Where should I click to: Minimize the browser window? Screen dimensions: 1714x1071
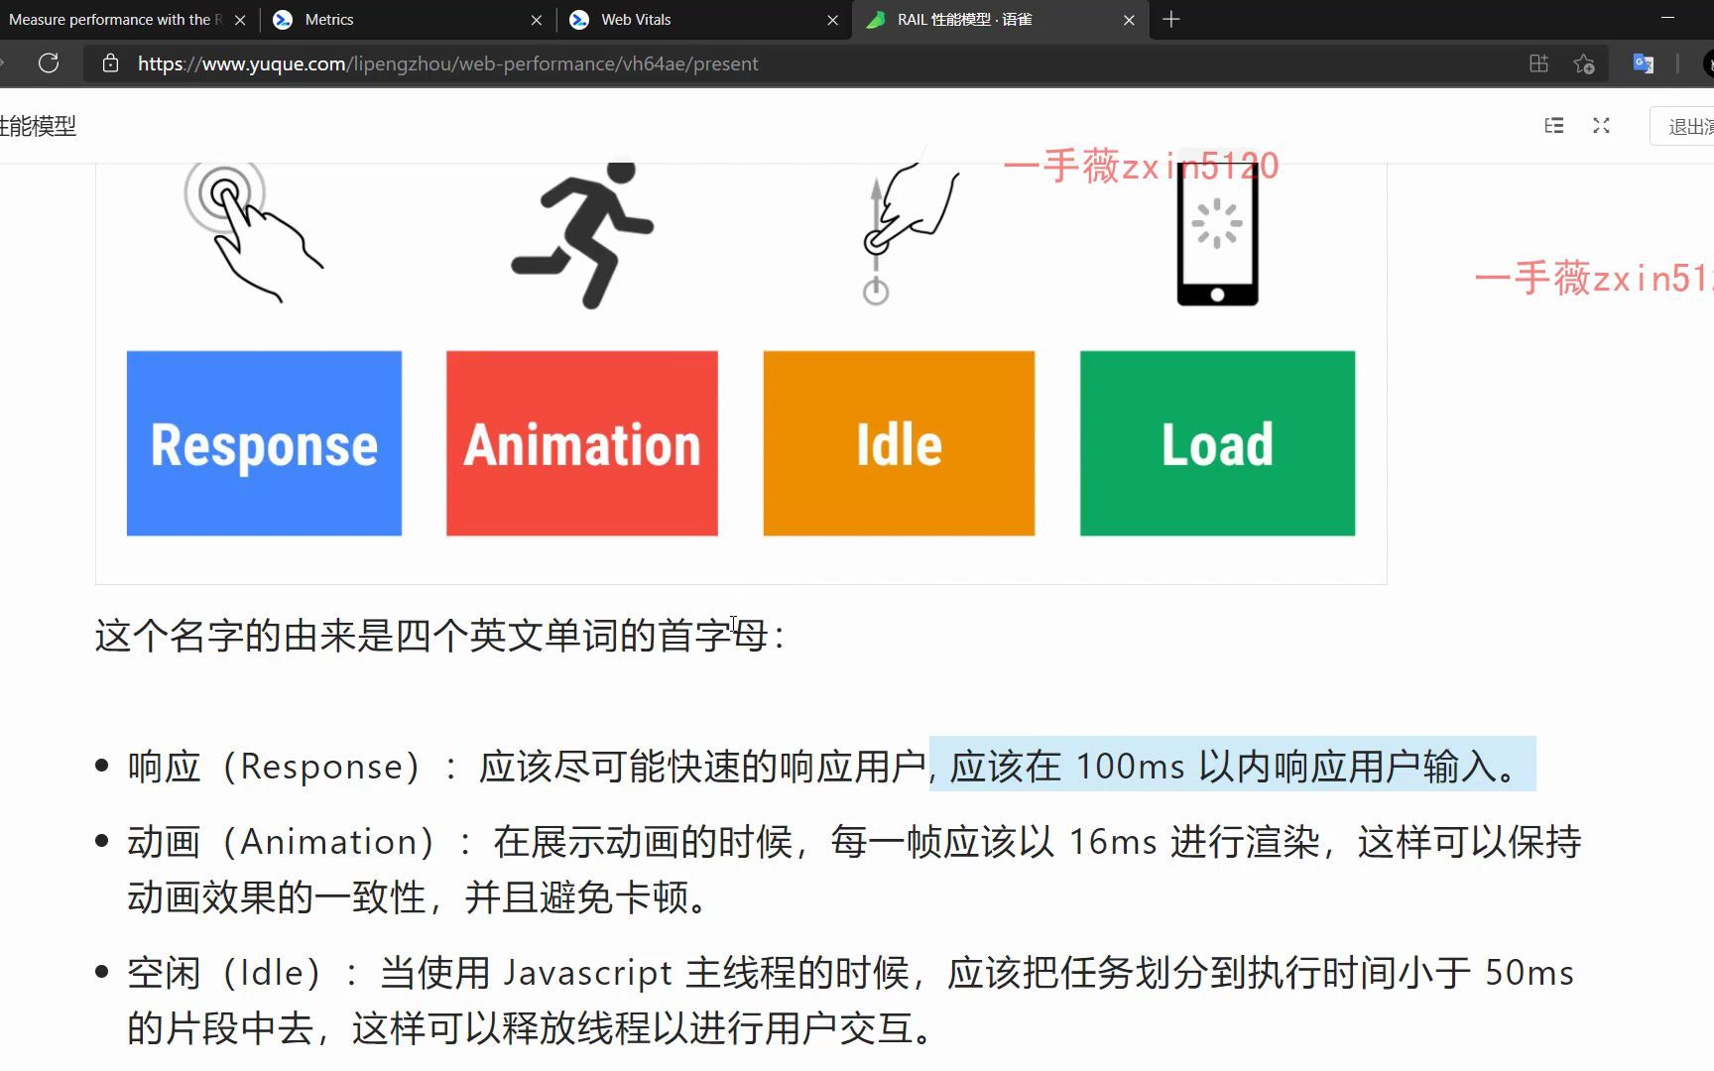pyautogui.click(x=1667, y=19)
